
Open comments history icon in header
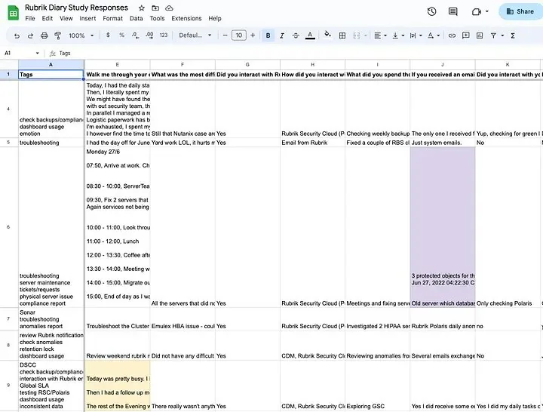pos(452,11)
